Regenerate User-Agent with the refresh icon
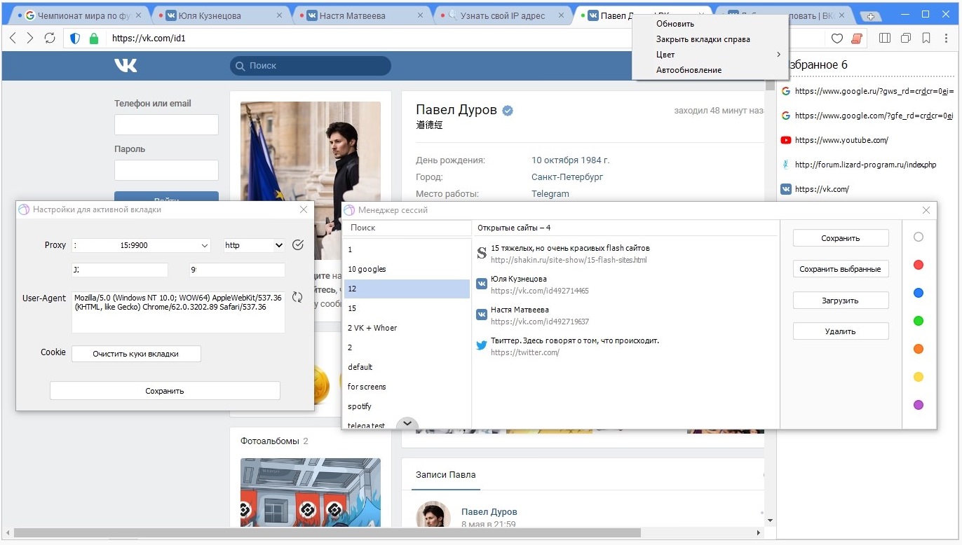Viewport: 962px width, 545px height. 297,298
